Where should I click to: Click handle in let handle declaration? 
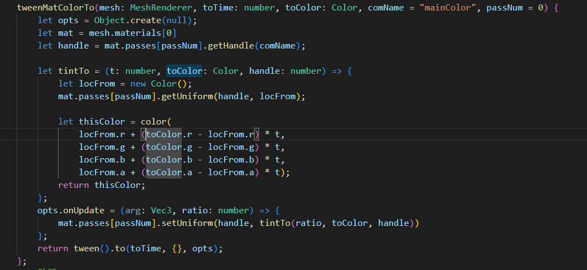tap(73, 46)
